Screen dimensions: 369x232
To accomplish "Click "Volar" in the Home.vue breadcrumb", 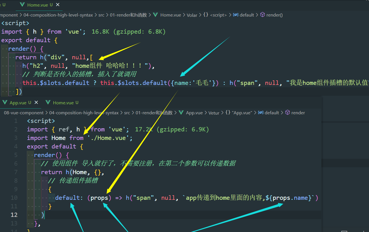I will [192, 15].
